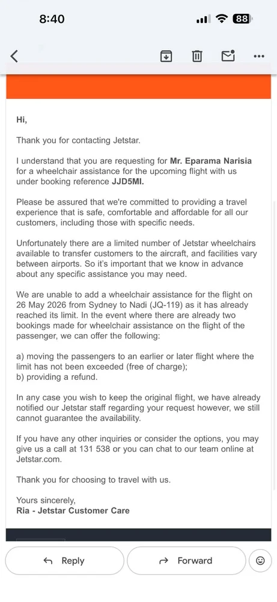Viewport: 277px width, 602px height.
Task: Tap the Reply button
Action: pyautogui.click(x=64, y=560)
